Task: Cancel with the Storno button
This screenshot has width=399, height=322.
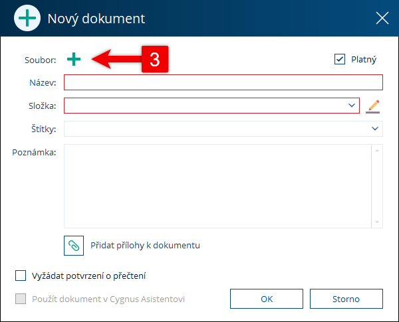Action: coord(346,299)
